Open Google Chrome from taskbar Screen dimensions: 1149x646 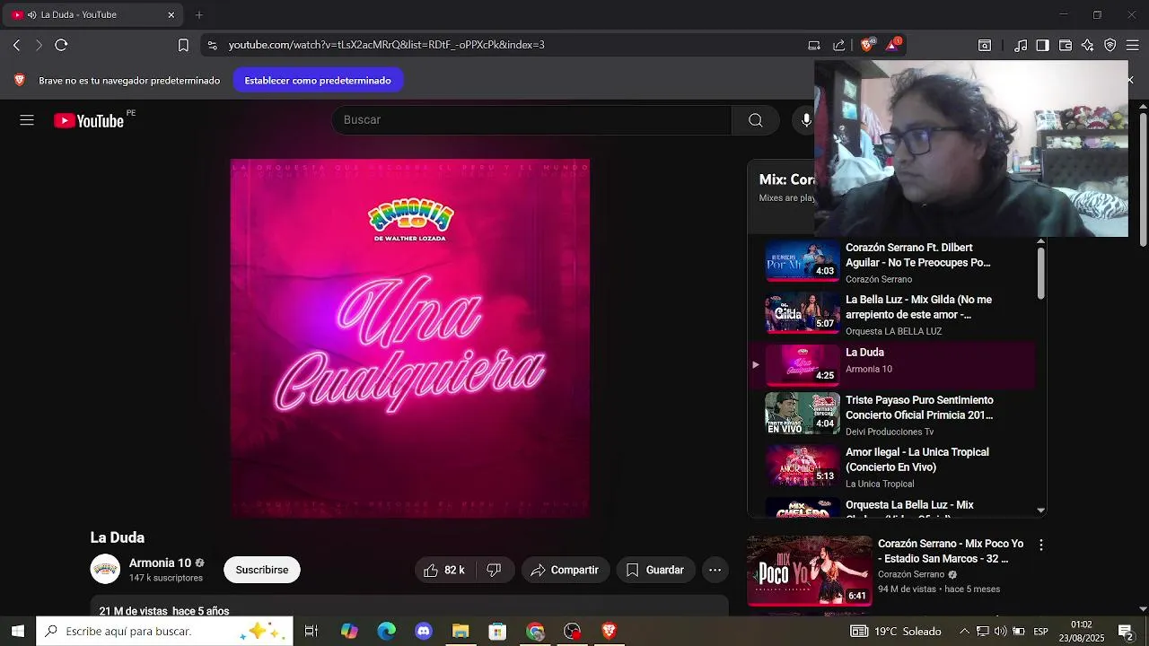coord(536,632)
